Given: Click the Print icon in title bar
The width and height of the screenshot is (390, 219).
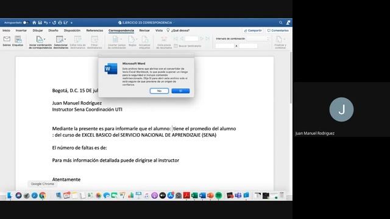Looking at the screenshot, I should tap(60, 23).
